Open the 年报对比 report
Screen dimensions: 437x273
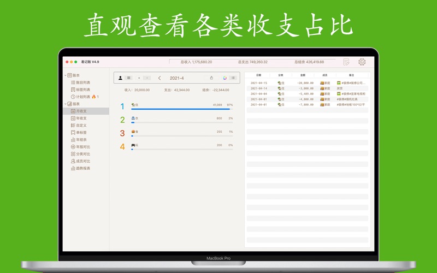pos(80,147)
